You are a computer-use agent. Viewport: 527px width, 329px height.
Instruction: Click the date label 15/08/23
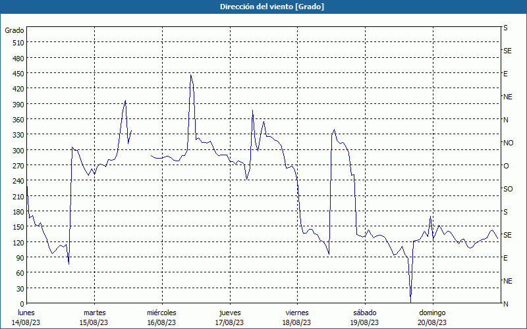(x=94, y=322)
